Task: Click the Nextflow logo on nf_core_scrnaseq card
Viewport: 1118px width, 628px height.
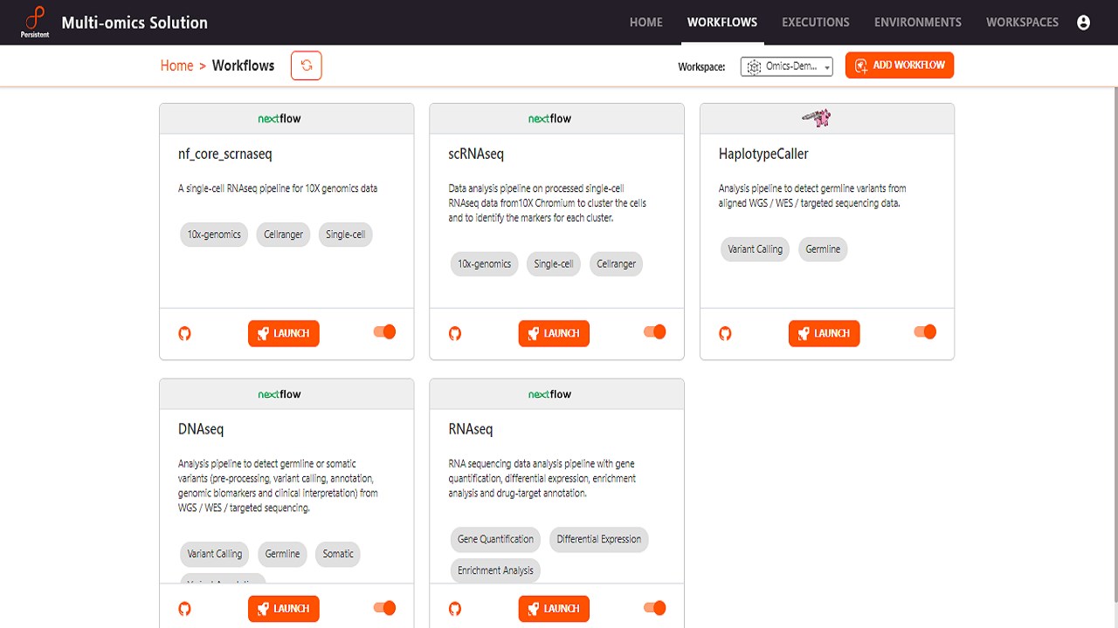Action: (x=279, y=119)
